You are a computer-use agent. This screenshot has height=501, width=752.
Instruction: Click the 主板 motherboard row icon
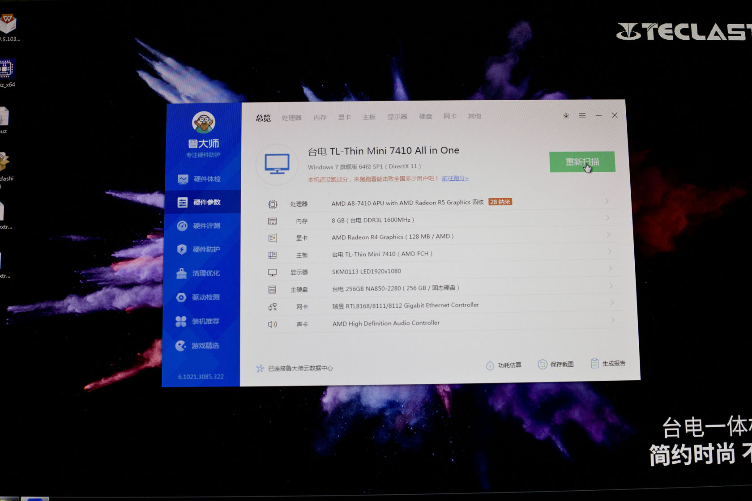click(272, 255)
